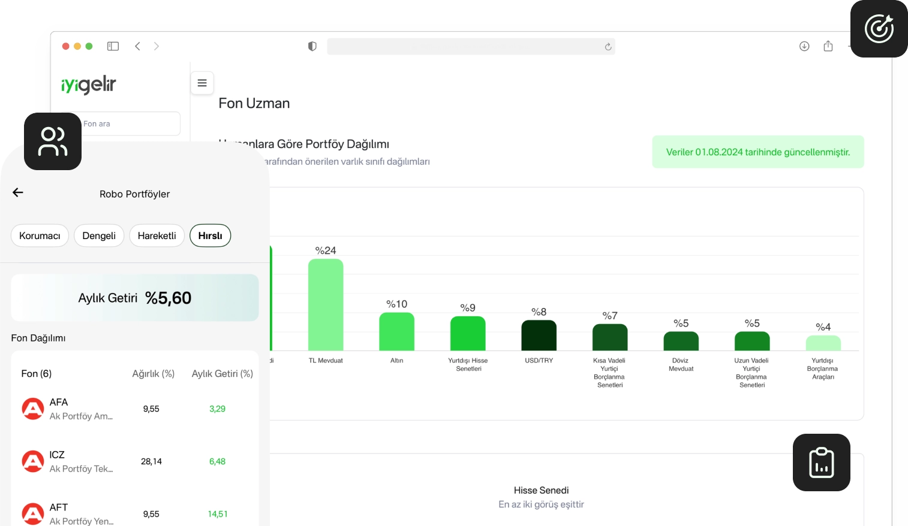Open browser downloads icon
The height and width of the screenshot is (526, 908).
tap(804, 46)
